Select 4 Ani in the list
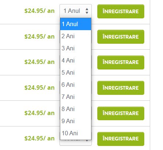 tap(76, 60)
